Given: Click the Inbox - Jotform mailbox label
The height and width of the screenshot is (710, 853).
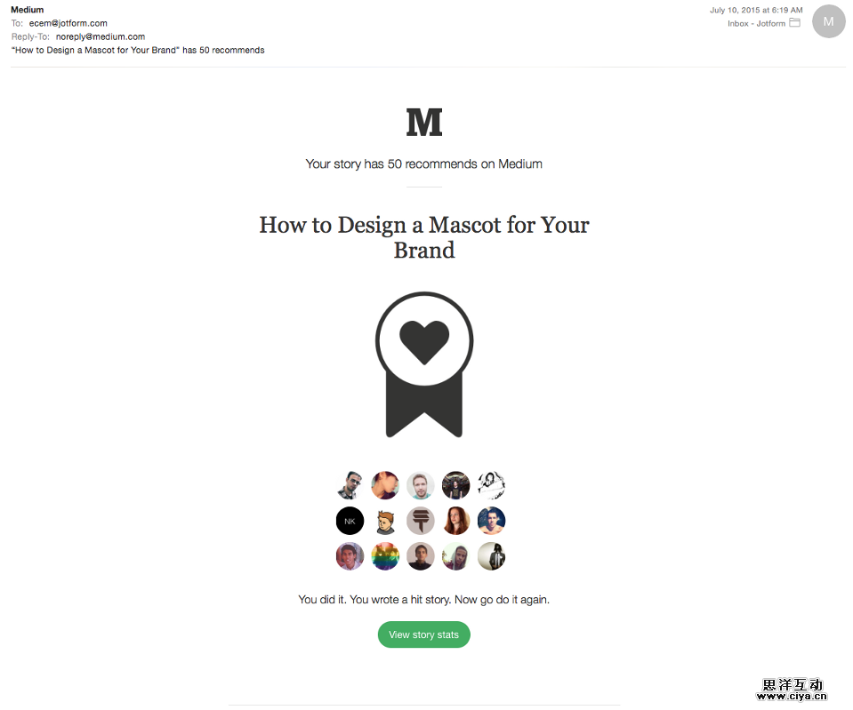Looking at the screenshot, I should pyautogui.click(x=756, y=23).
